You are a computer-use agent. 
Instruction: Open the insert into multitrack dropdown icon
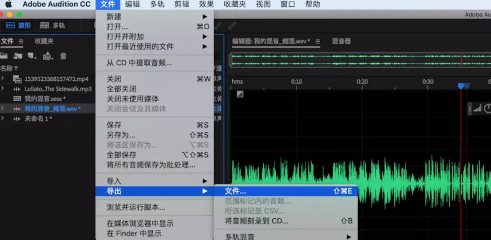pyautogui.click(x=48, y=56)
